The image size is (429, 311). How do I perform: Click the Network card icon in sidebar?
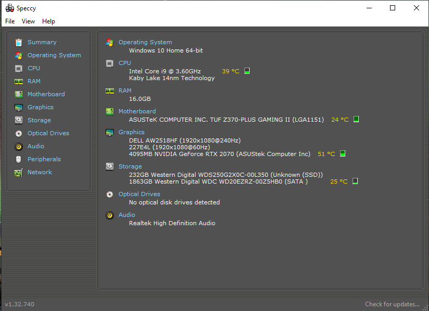click(x=19, y=173)
